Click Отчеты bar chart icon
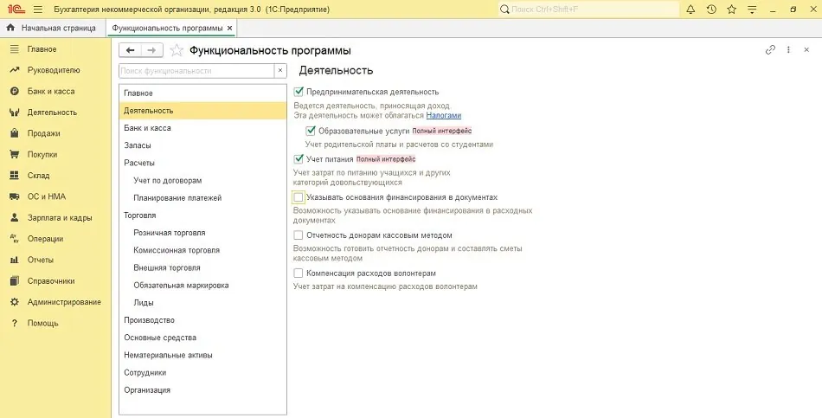This screenshot has height=418, width=822. pyautogui.click(x=15, y=260)
